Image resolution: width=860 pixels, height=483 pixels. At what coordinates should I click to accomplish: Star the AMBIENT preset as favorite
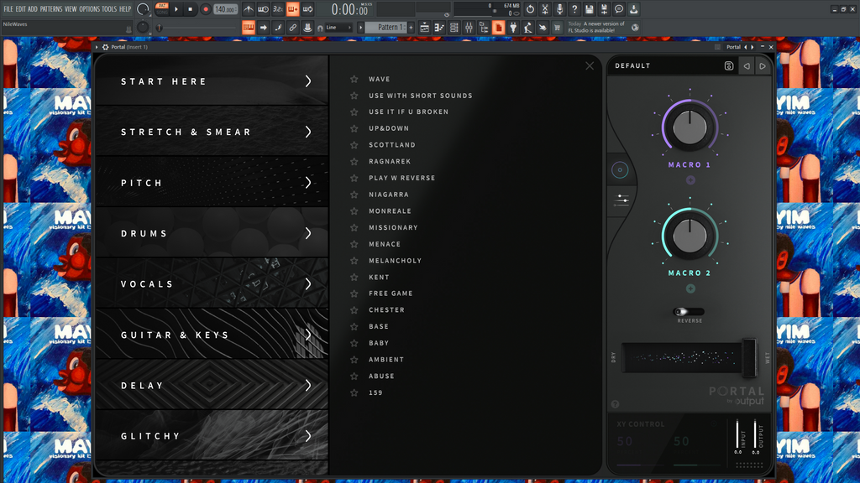click(x=354, y=360)
